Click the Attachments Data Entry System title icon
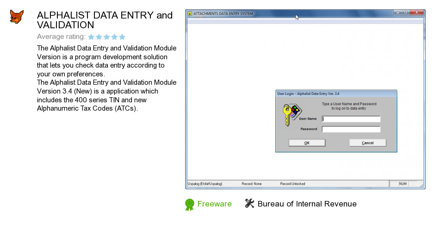 coord(190,13)
